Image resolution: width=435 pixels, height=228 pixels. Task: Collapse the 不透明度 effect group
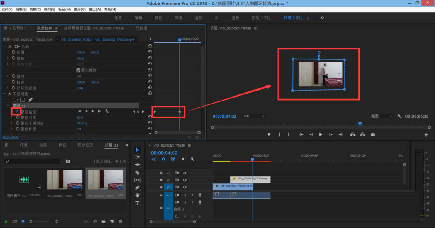click(5, 94)
